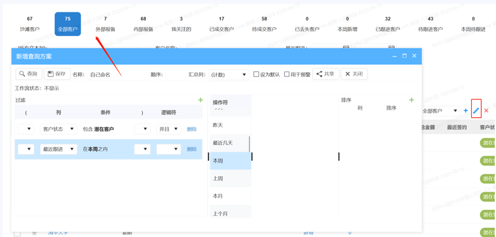Select 昨天 in operator list
This screenshot has width=496, height=237.
point(230,125)
